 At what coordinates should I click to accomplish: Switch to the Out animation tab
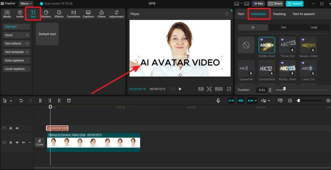pyautogui.click(x=284, y=27)
